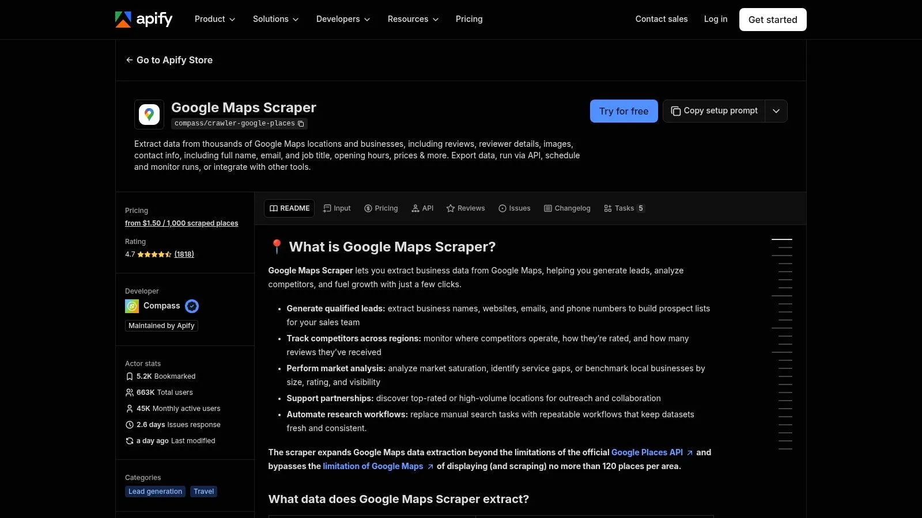Click the Google Maps Scraper app icon

coord(149,114)
